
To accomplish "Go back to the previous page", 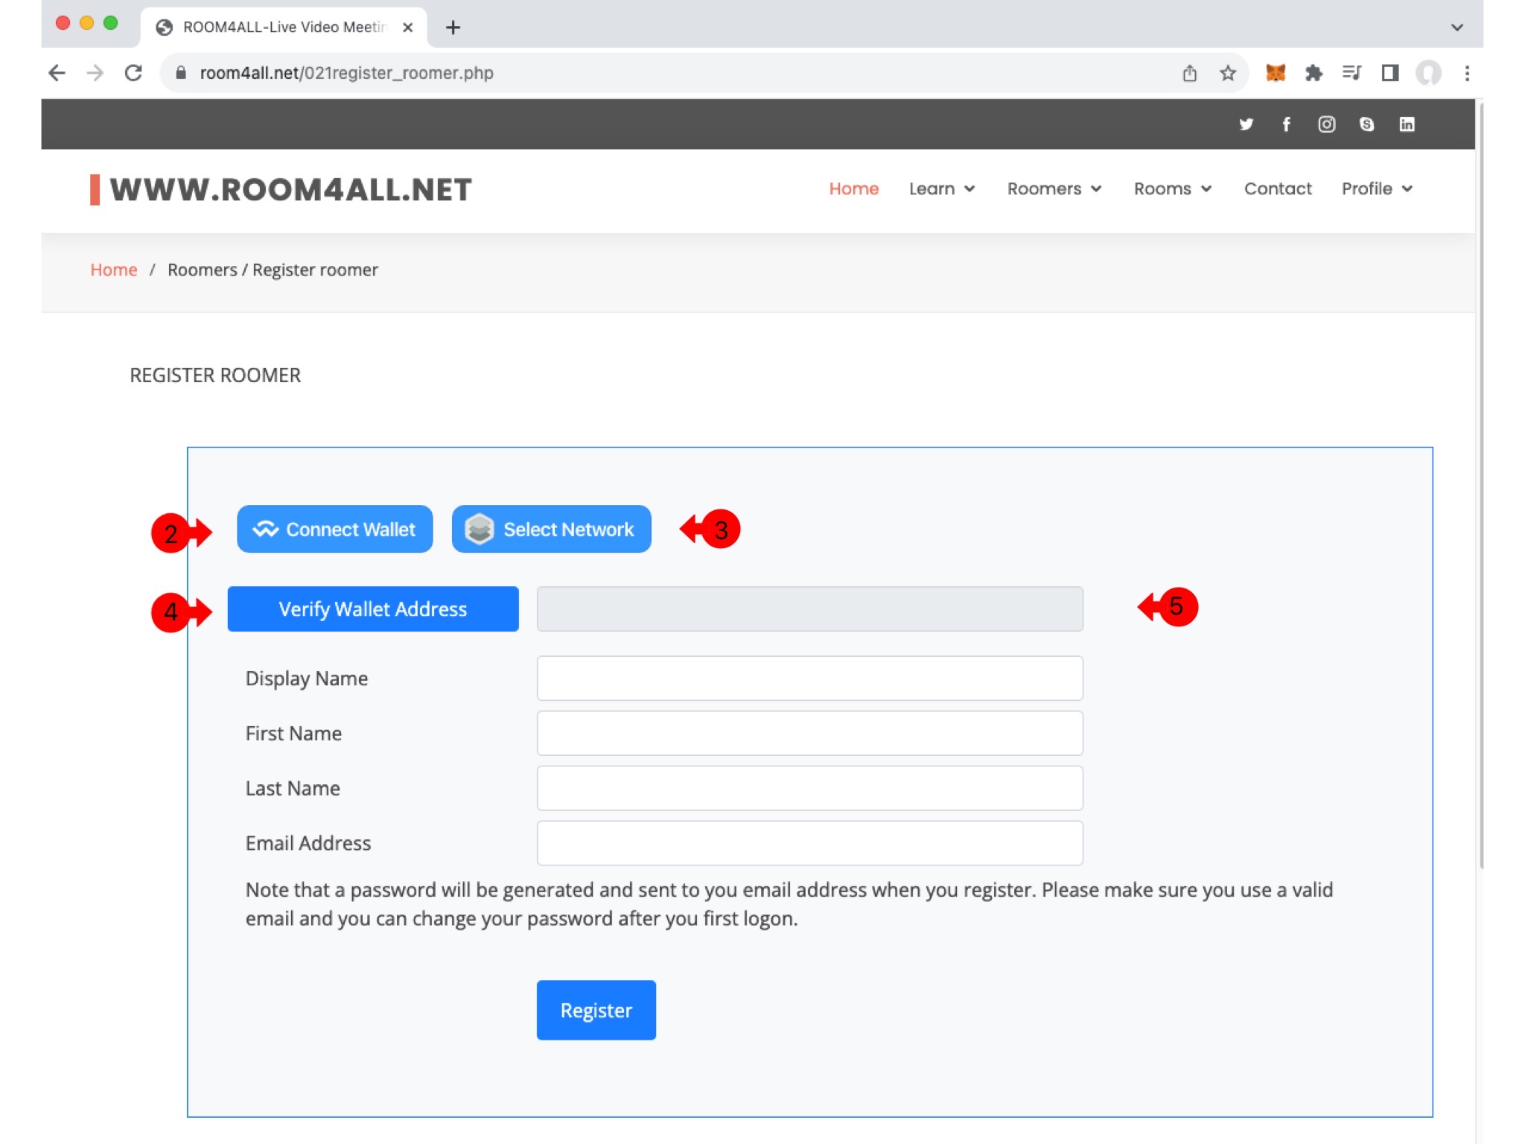I will 57,72.
